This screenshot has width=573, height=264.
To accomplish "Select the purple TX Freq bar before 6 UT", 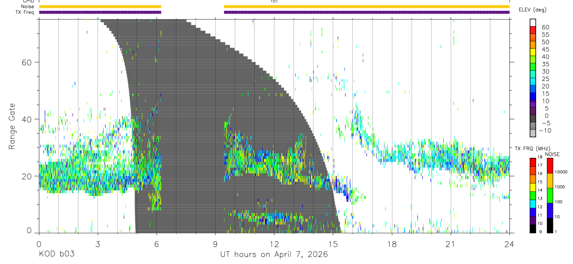I will (x=100, y=12).
